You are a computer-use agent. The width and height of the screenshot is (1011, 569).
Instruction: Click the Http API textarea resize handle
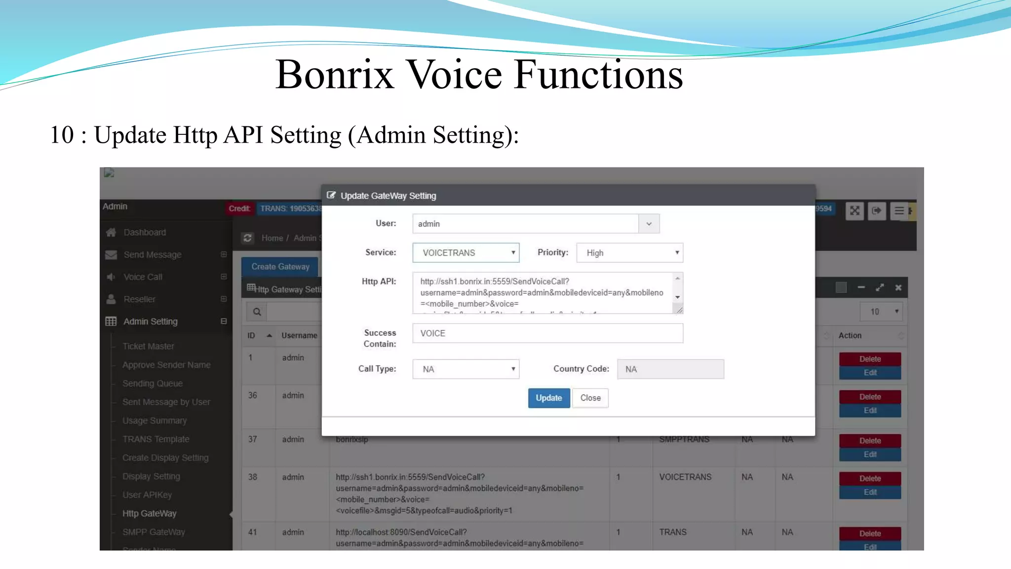tap(679, 310)
